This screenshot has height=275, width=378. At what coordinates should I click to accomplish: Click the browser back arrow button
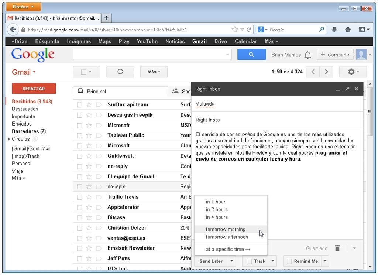pos(13,30)
